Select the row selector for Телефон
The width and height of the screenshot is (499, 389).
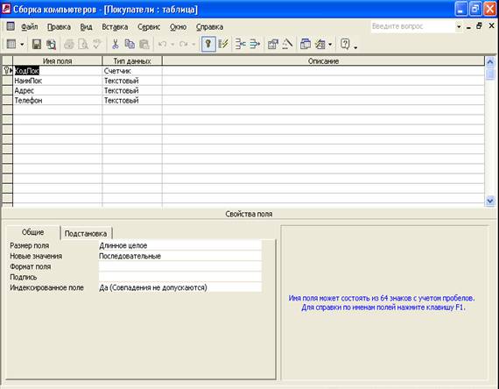tap(7, 101)
